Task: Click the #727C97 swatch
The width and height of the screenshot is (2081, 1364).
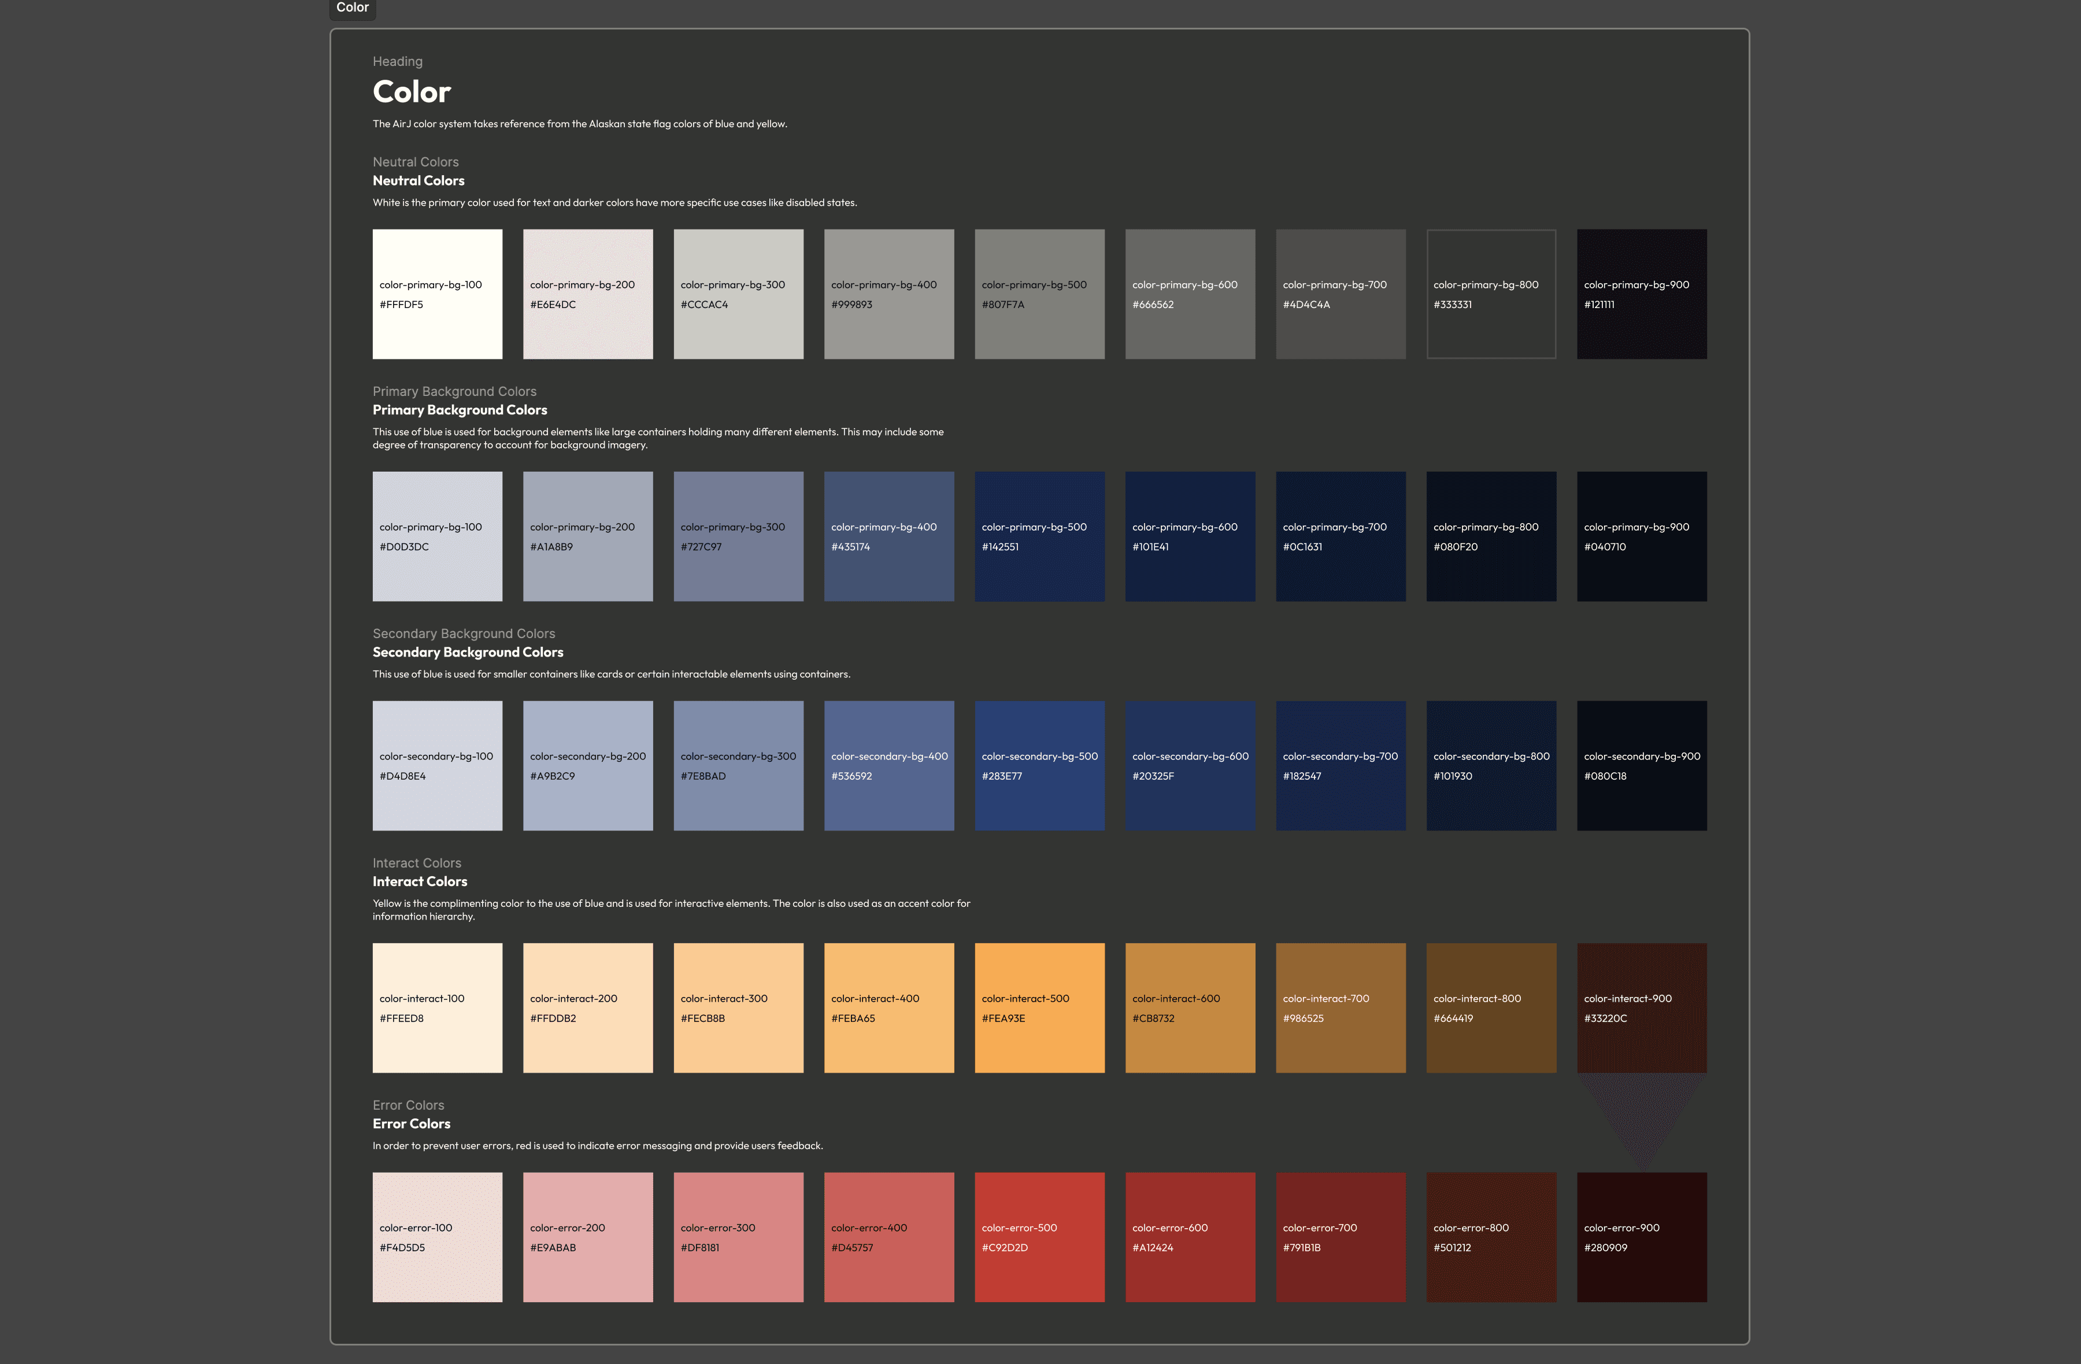Action: pyautogui.click(x=738, y=537)
